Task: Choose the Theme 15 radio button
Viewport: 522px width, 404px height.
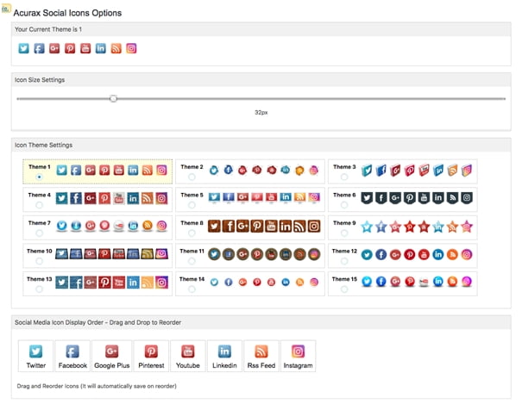Action: pyautogui.click(x=344, y=289)
